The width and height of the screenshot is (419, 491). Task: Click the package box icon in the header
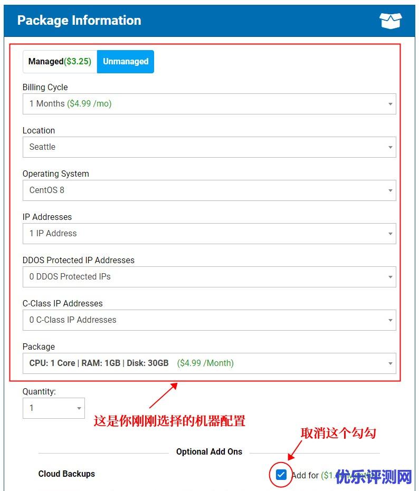[x=391, y=21]
